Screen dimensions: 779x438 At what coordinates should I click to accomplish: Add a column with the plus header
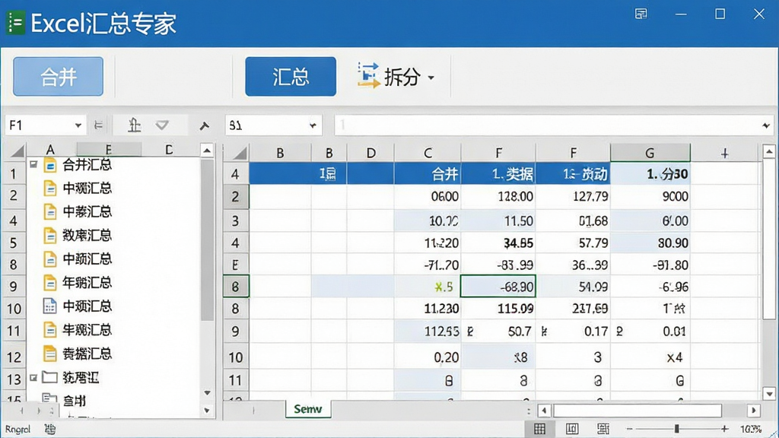724,154
